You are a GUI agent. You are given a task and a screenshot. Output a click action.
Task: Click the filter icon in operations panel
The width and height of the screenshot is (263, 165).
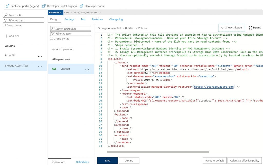pos(53,34)
